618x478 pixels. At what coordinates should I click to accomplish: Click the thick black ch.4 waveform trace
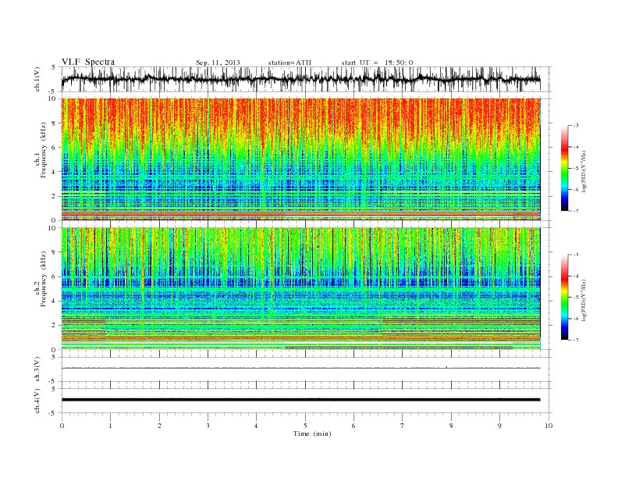tap(300, 400)
